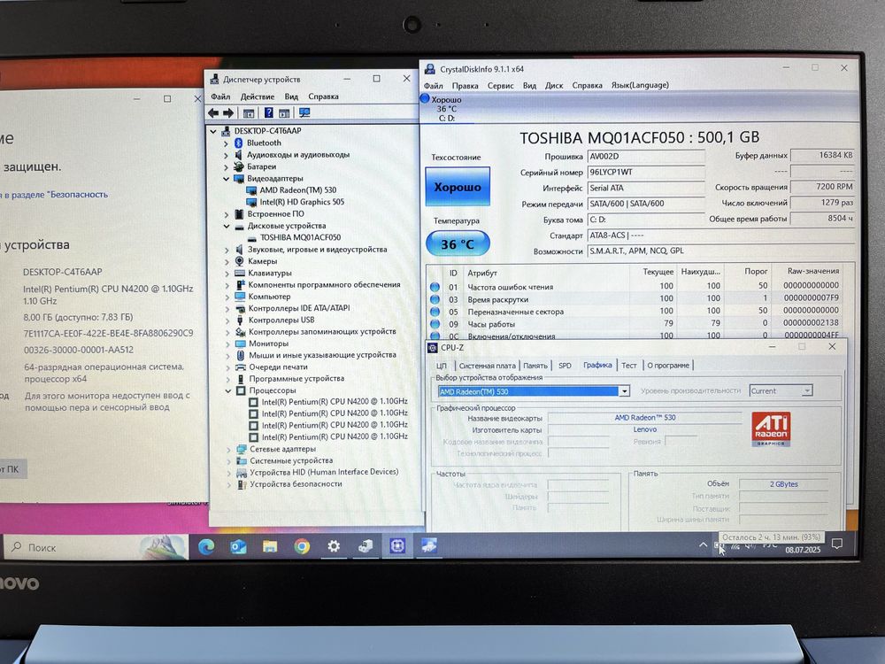Select Intel(R) HD Graphics 505 device
This screenshot has height=664, width=885.
(302, 202)
